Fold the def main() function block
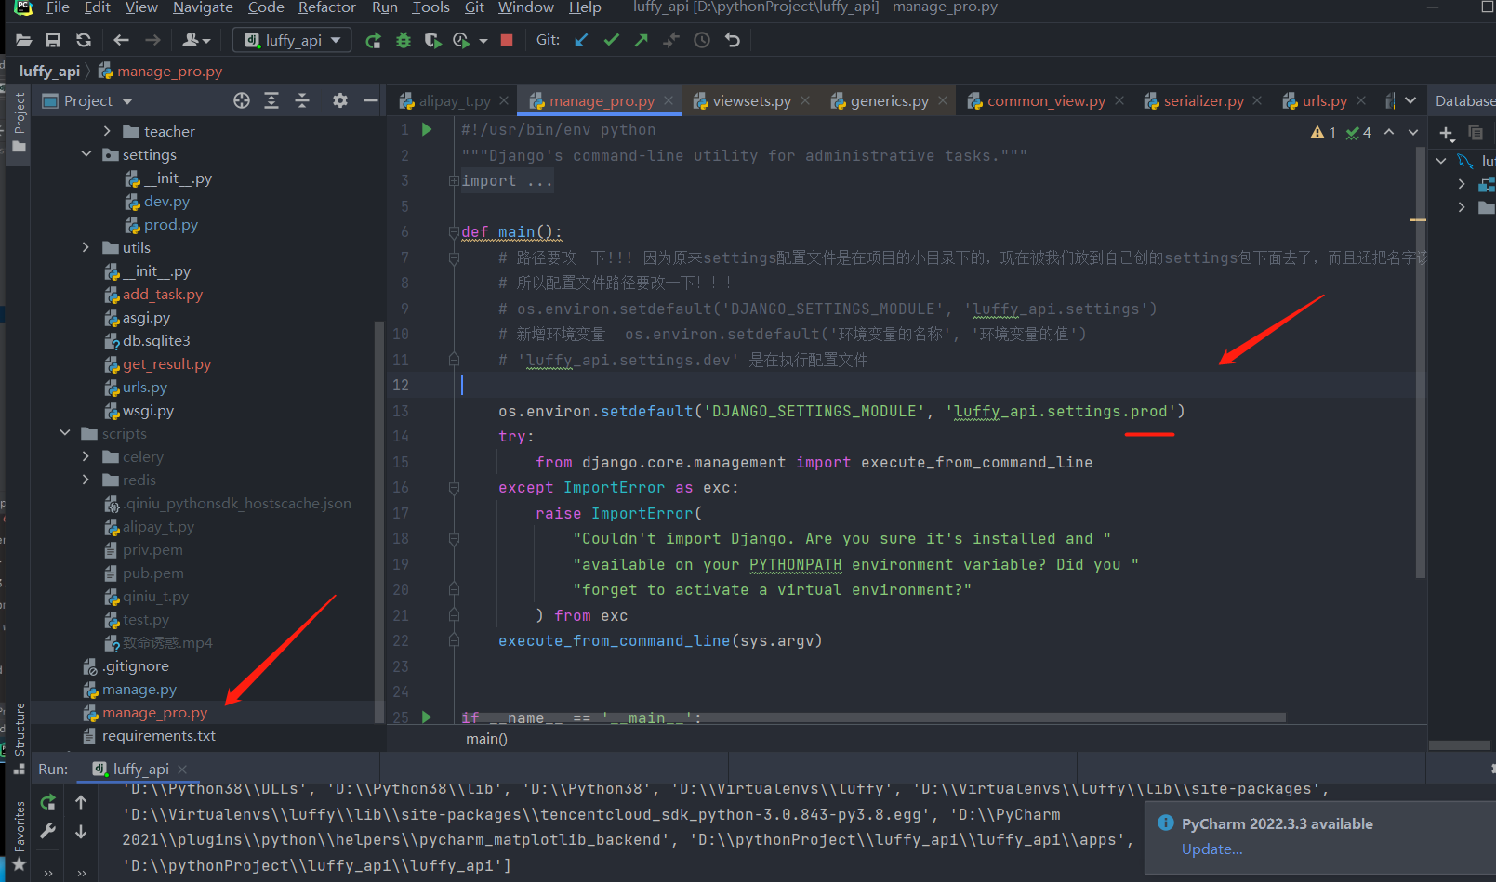The width and height of the screenshot is (1496, 882). (454, 231)
